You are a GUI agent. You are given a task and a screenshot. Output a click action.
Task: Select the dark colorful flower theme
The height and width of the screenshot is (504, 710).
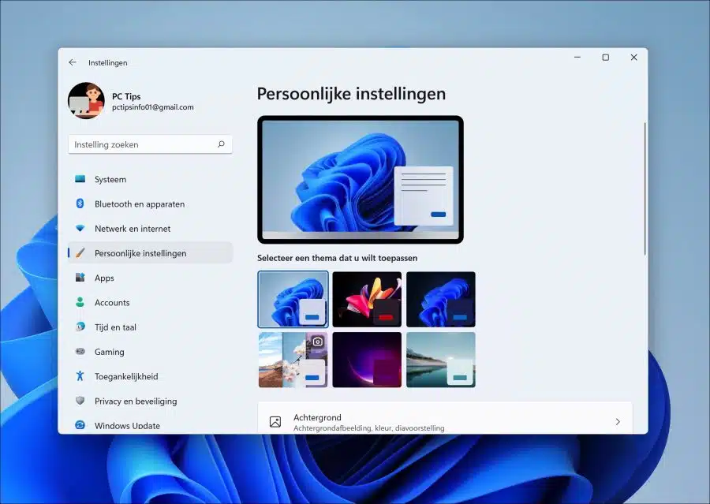tap(367, 299)
